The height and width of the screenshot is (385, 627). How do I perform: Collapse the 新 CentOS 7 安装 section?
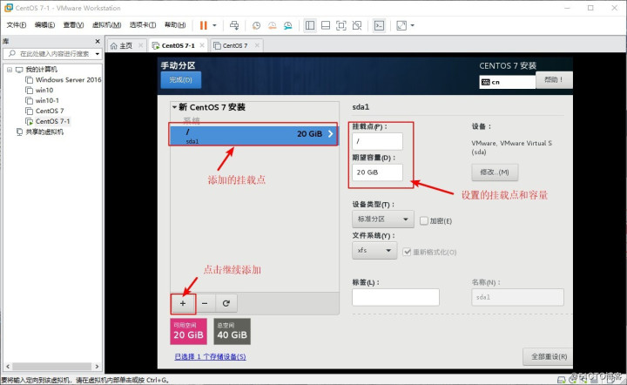tap(174, 107)
